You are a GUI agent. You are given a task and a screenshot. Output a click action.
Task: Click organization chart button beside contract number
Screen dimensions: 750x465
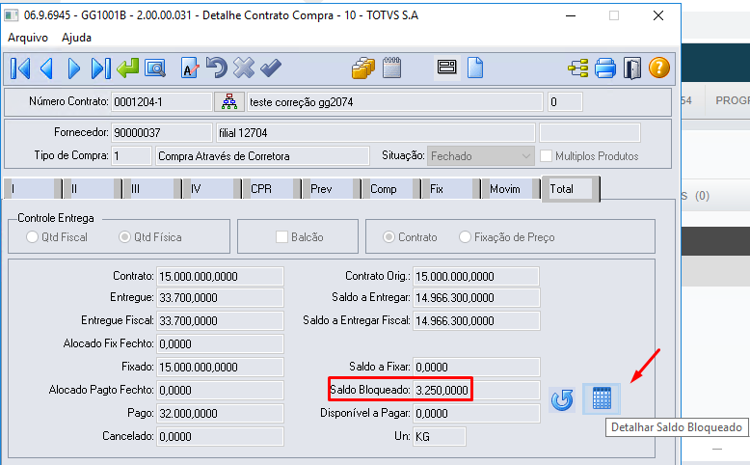[x=229, y=102]
